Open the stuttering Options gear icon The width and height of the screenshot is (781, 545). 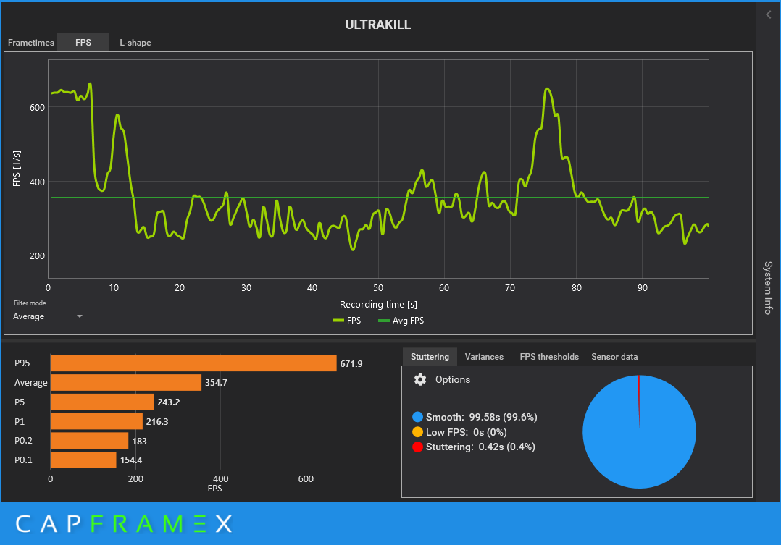click(x=420, y=380)
